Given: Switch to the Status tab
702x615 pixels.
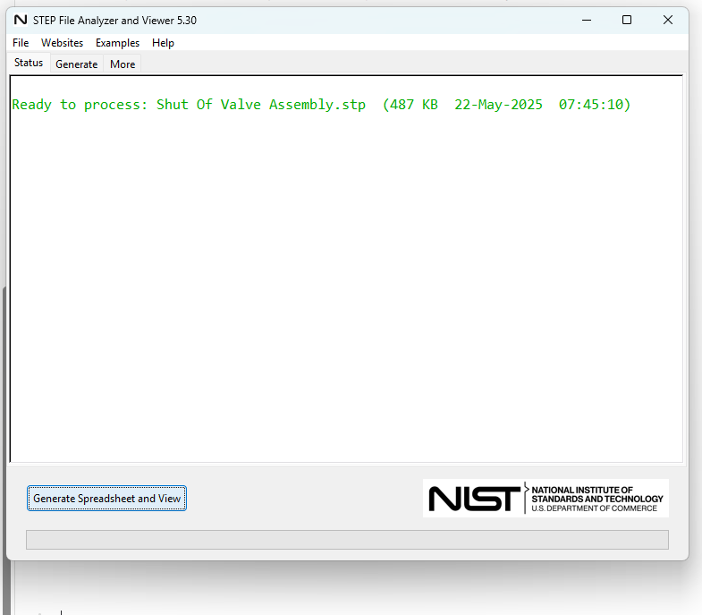Looking at the screenshot, I should coord(29,63).
